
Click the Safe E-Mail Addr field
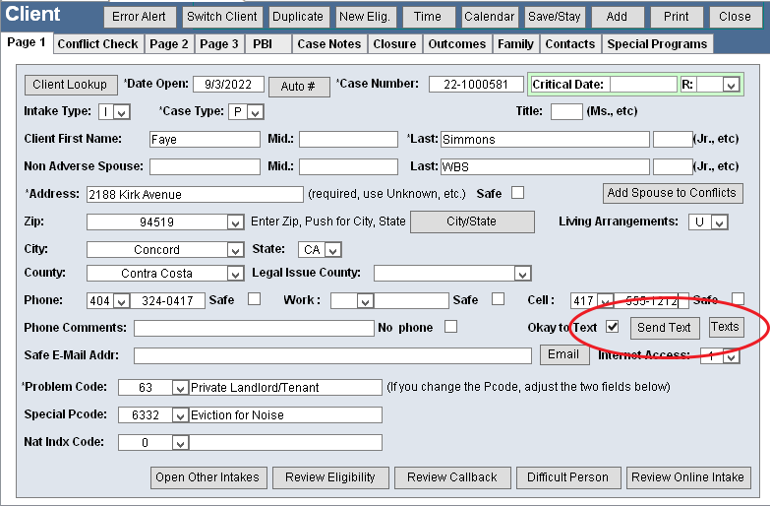(332, 356)
